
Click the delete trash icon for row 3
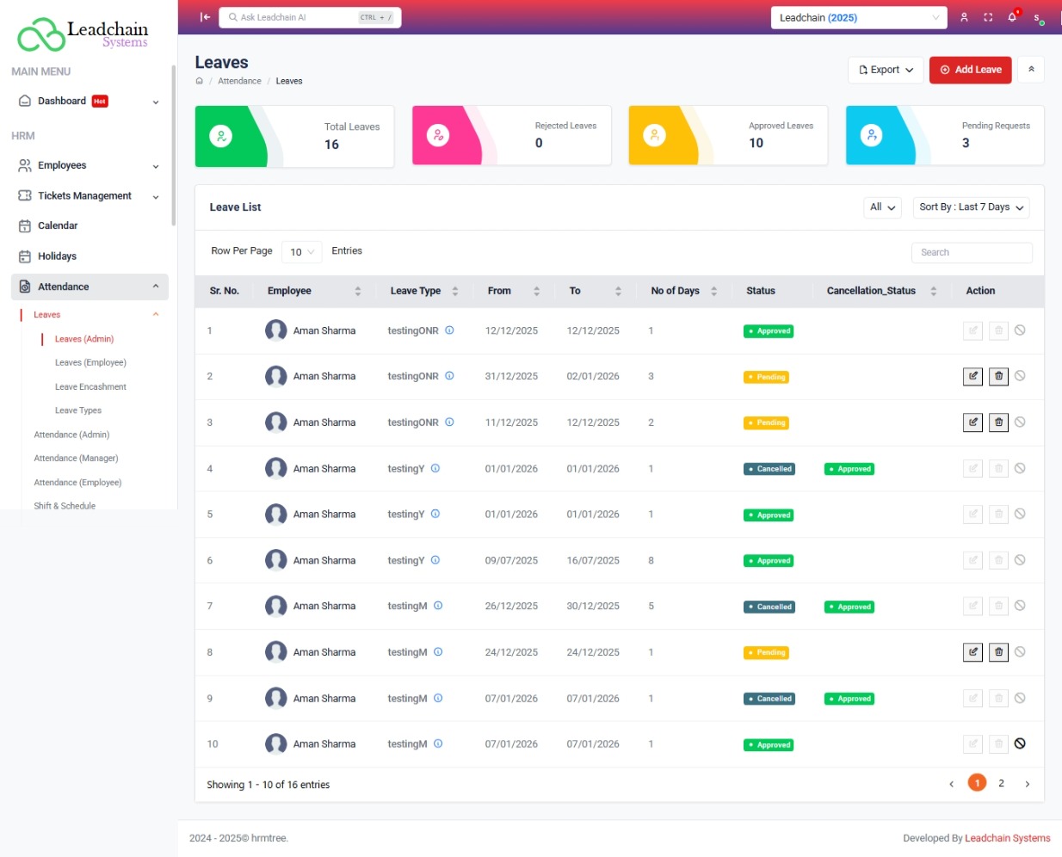tap(998, 422)
